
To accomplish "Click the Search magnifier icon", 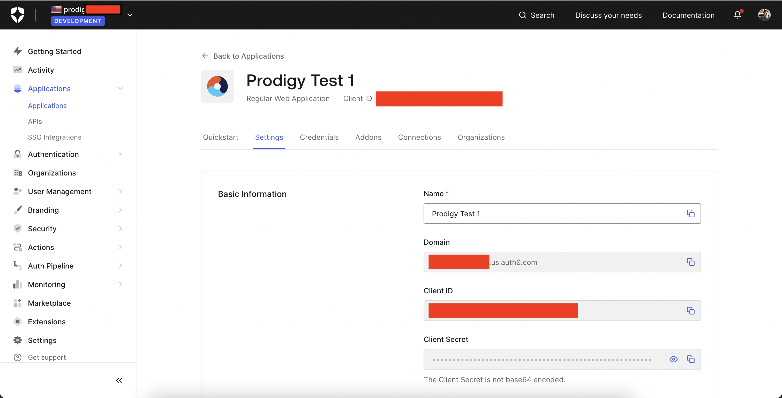I will pos(522,15).
